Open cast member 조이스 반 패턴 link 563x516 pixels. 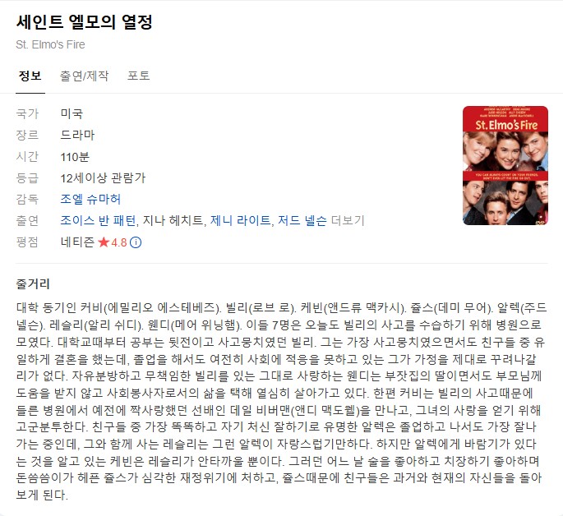click(x=98, y=220)
